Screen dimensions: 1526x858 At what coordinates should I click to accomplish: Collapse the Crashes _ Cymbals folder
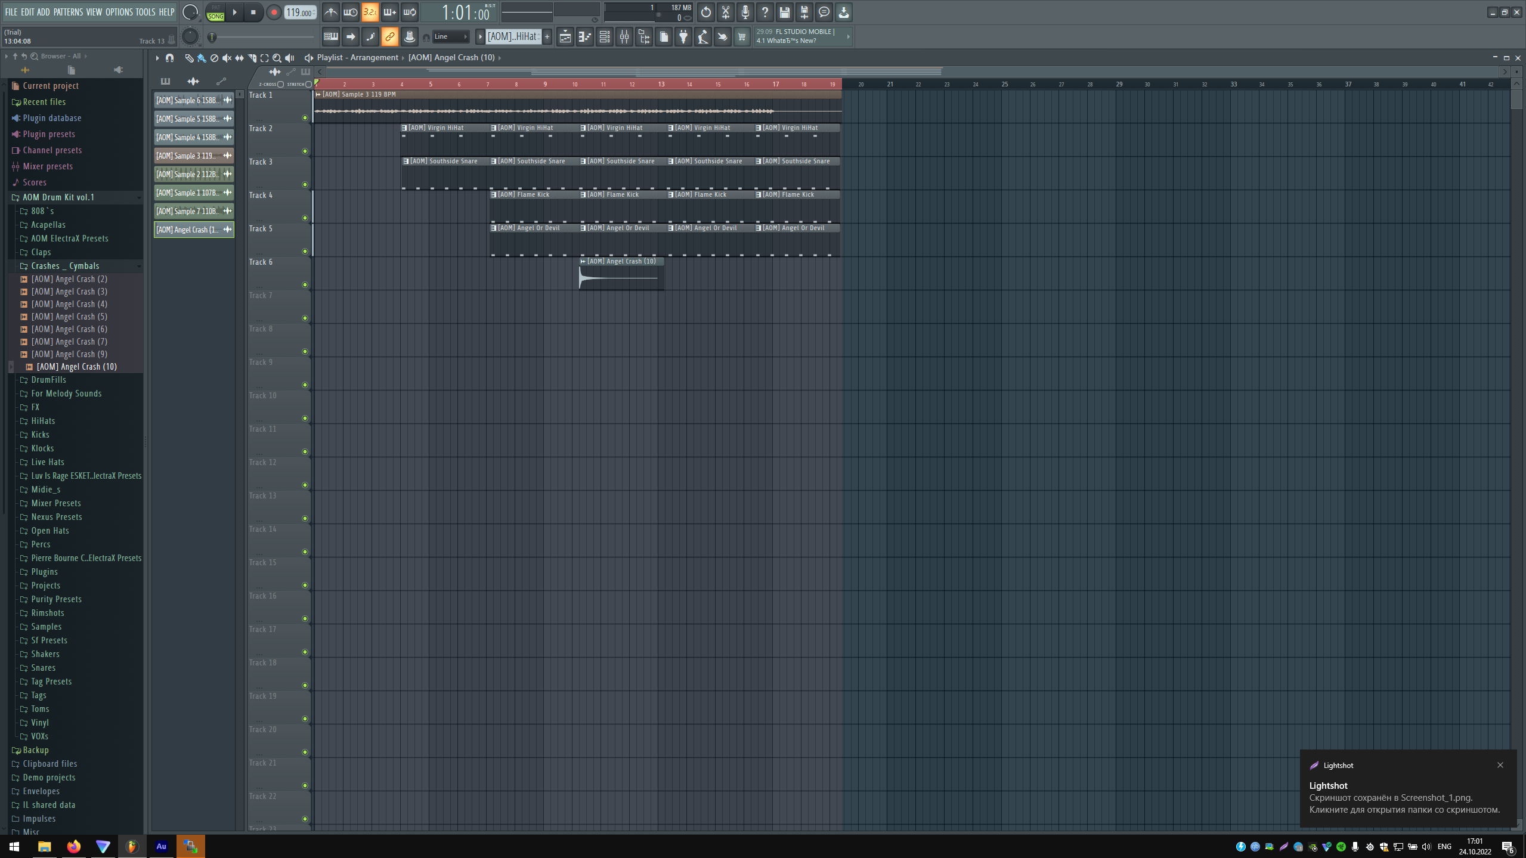click(x=65, y=266)
